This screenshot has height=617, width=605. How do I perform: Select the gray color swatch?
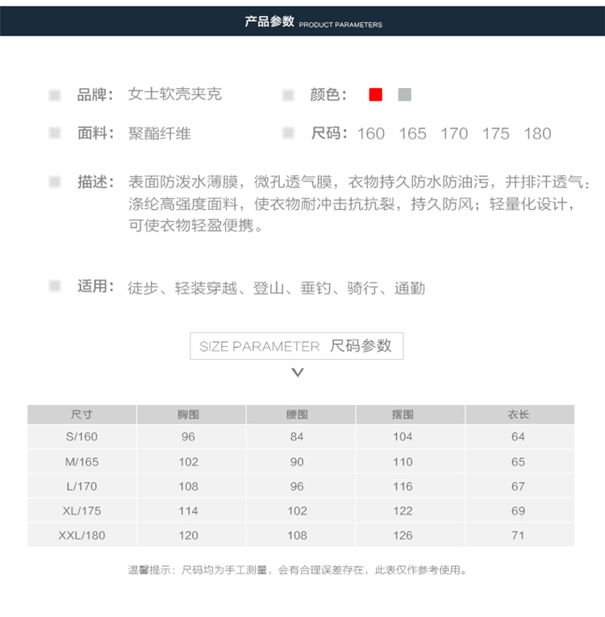[x=405, y=94]
